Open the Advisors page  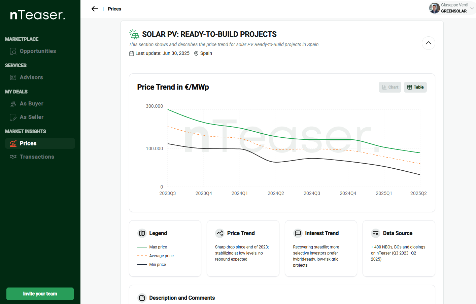click(31, 77)
